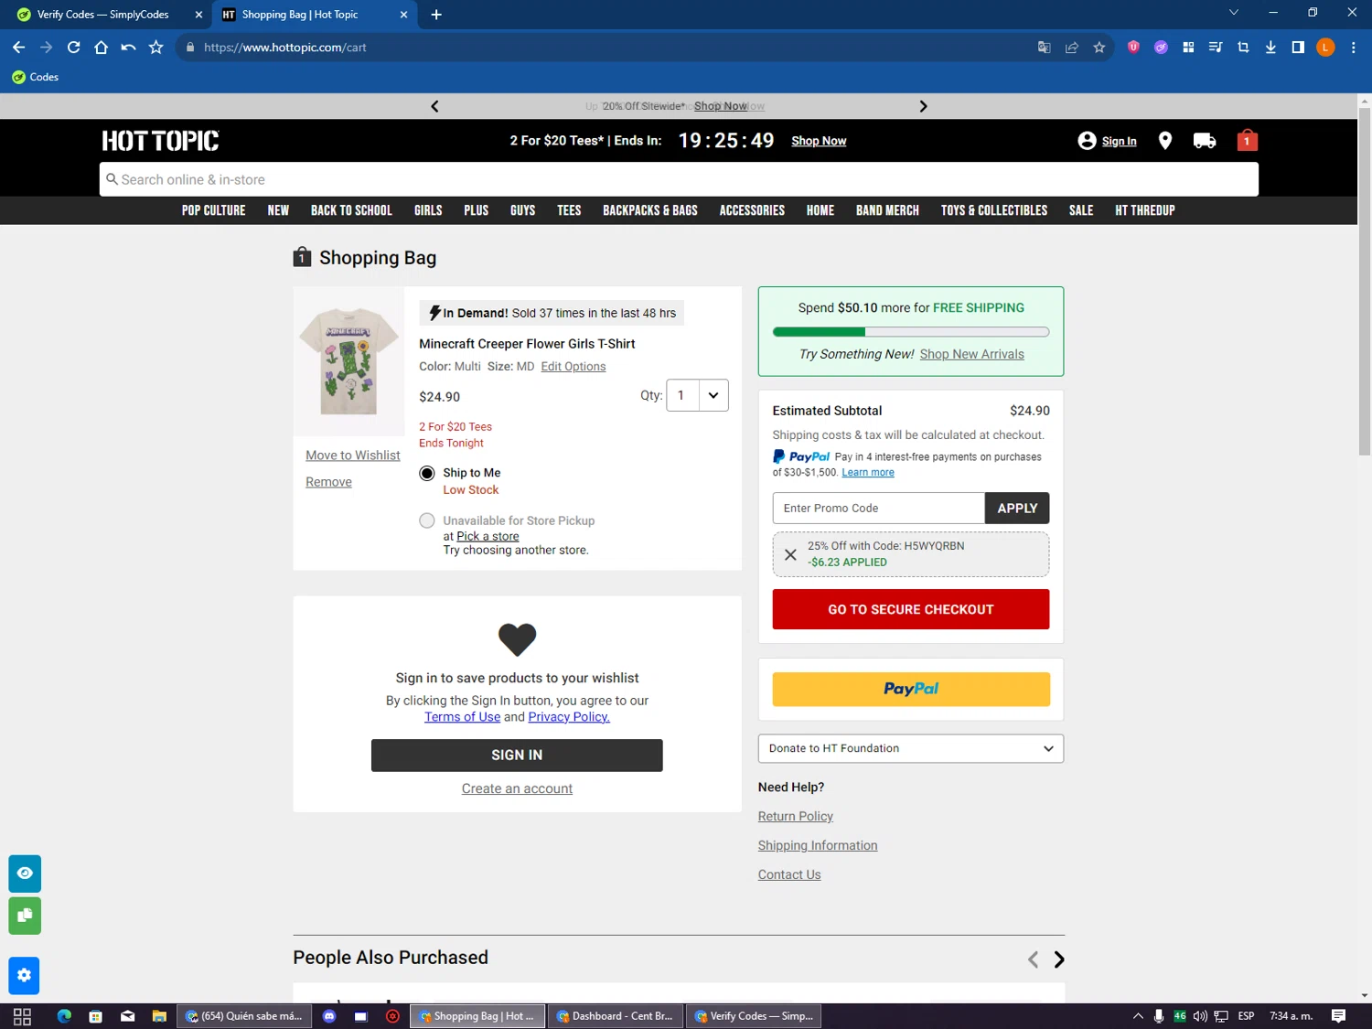The height and width of the screenshot is (1029, 1372).
Task: Open Discord from the taskbar
Action: pyautogui.click(x=329, y=1016)
